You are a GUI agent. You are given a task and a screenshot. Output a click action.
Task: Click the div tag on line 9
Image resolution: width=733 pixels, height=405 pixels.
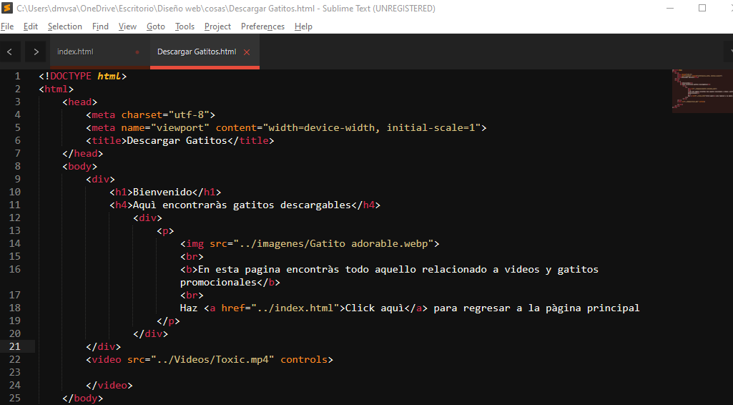click(101, 179)
